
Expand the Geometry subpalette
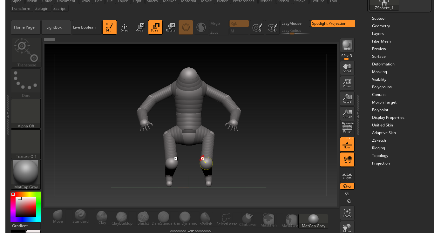[381, 26]
